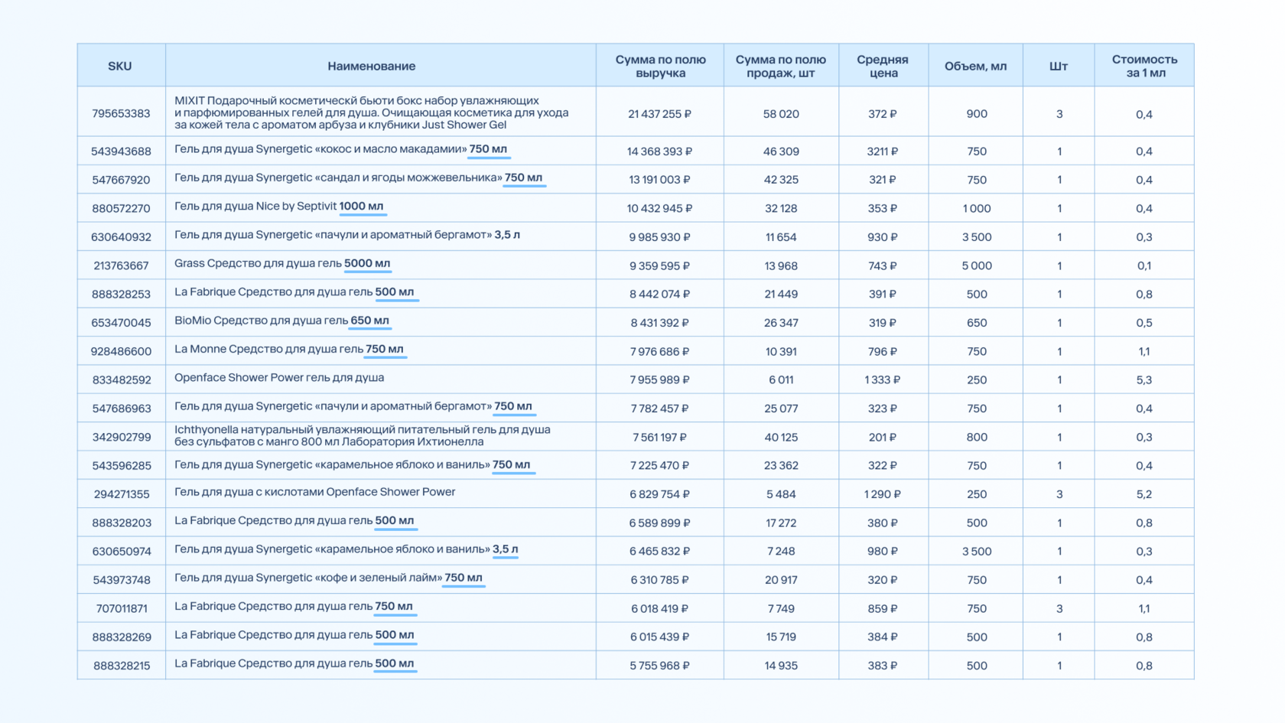
Task: Click underlined 750 мл in кокос row
Action: tap(488, 149)
